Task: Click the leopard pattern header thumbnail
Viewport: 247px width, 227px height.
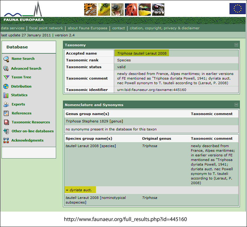Action: pos(90,10)
